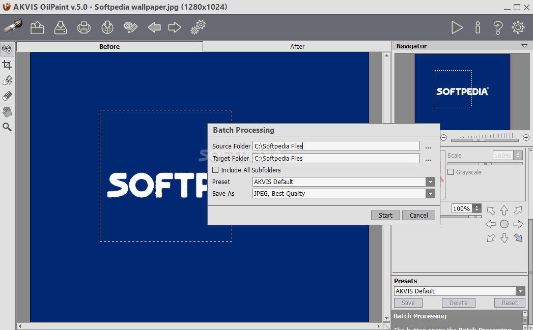The height and width of the screenshot is (330, 533).
Task: Collapse the Navigator panel triangle
Action: point(524,46)
